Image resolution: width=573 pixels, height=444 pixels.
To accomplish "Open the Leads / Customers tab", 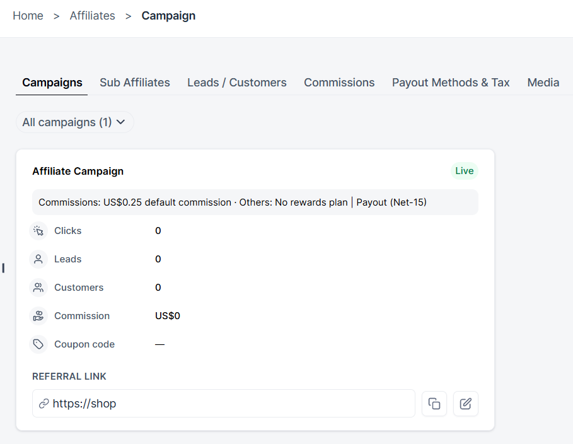I will (237, 83).
